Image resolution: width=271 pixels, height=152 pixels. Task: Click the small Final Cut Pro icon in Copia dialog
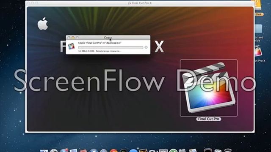point(71,46)
